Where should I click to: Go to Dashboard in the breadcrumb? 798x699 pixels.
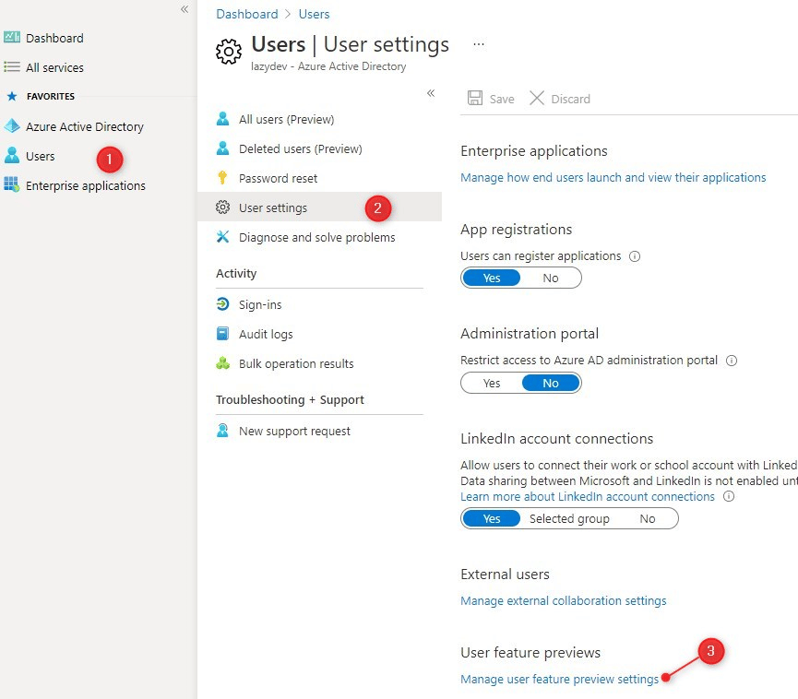pos(246,14)
